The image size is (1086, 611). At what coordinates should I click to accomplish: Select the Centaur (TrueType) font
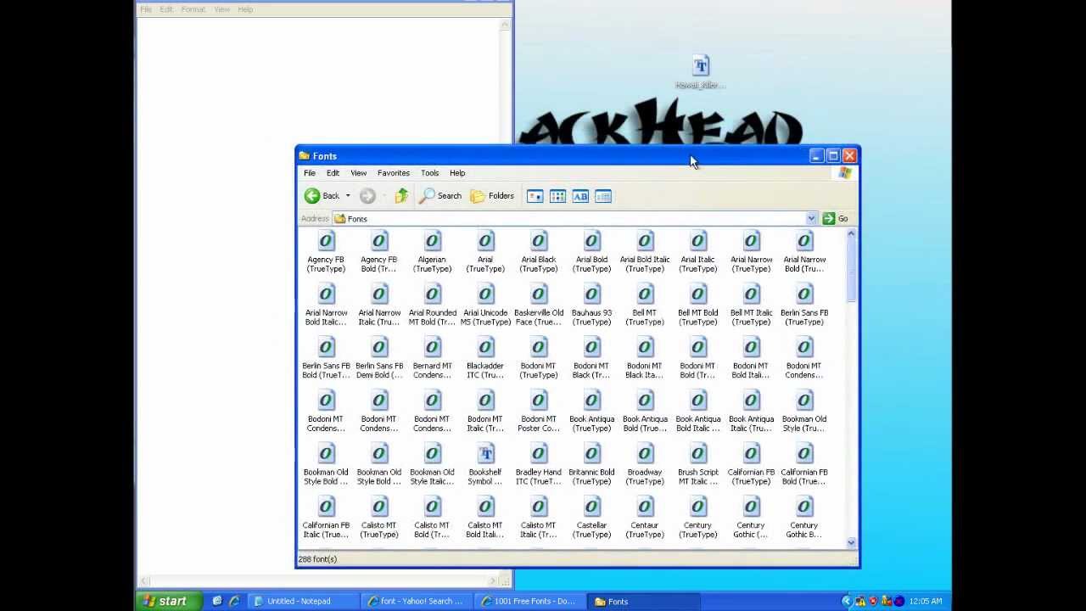(x=645, y=519)
